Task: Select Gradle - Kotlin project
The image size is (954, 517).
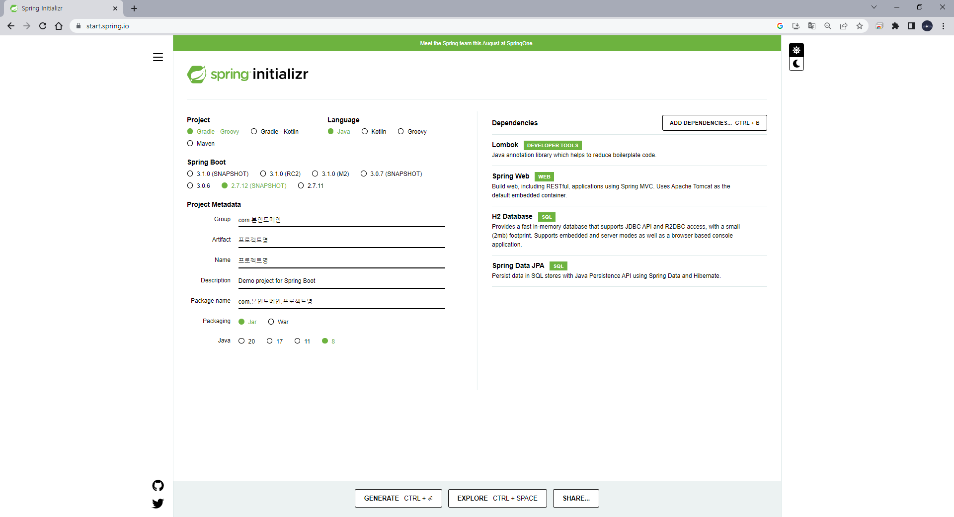Action: pos(275,132)
